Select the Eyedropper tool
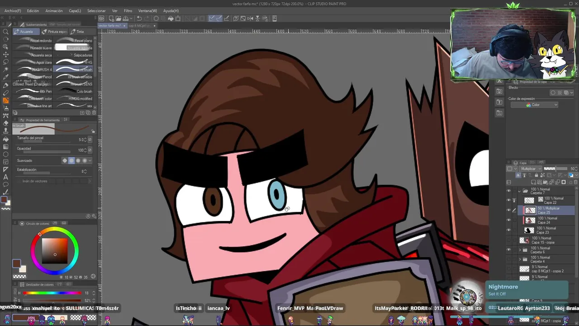Screen dimensions: 579x326 point(5,77)
